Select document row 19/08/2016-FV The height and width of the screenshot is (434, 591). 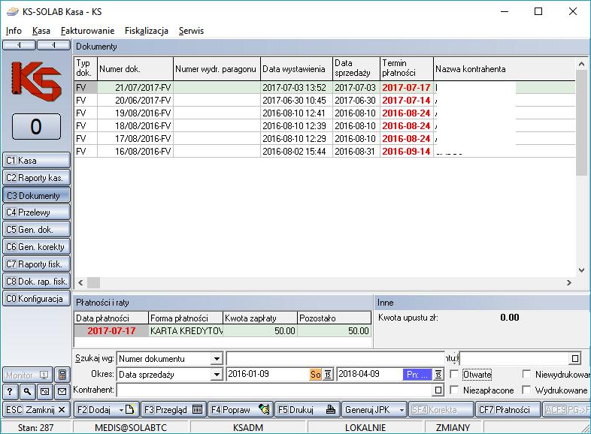tap(325, 113)
